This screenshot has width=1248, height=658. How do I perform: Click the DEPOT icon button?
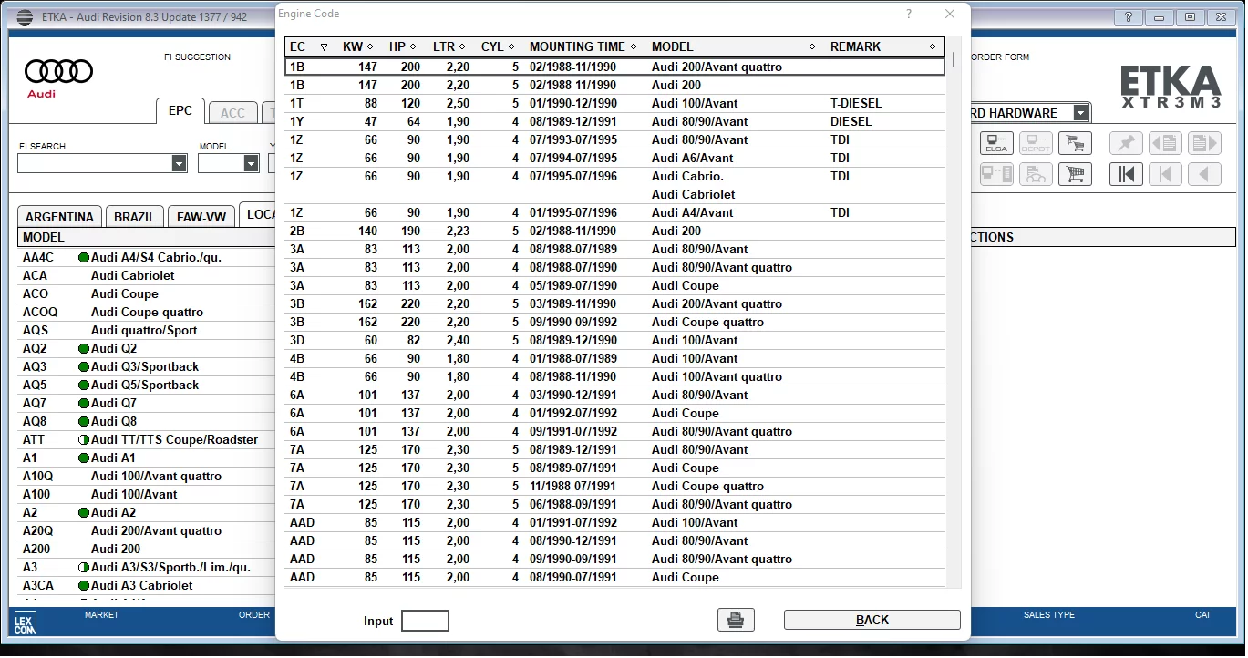tap(1036, 143)
